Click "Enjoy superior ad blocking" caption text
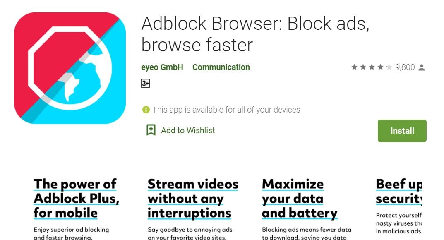The width and height of the screenshot is (444, 240). [71, 230]
